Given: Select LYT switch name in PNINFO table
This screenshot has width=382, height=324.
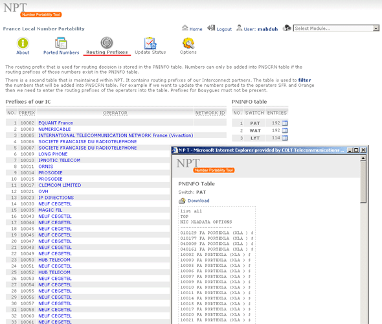Looking at the screenshot, I should coord(255,138).
